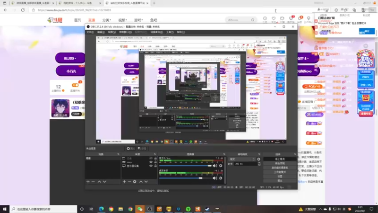The height and width of the screenshot is (213, 378).
Task: Toggle the eye icon of the second source row
Action: coord(151,162)
